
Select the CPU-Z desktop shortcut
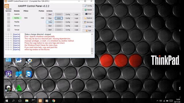(8, 76)
